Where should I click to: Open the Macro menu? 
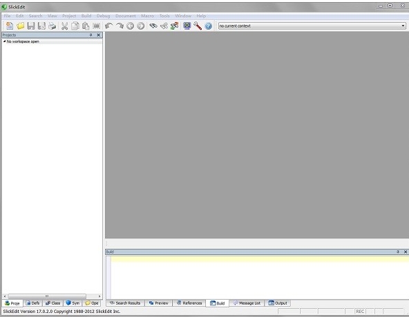[x=147, y=16]
